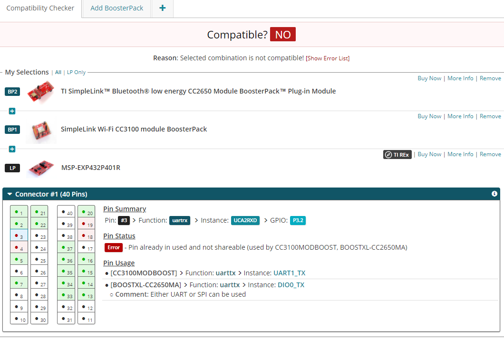Select pin 30 in the connector

pyautogui.click(x=39, y=319)
